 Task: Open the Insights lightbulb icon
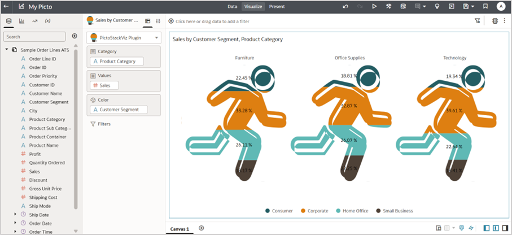[436, 6]
